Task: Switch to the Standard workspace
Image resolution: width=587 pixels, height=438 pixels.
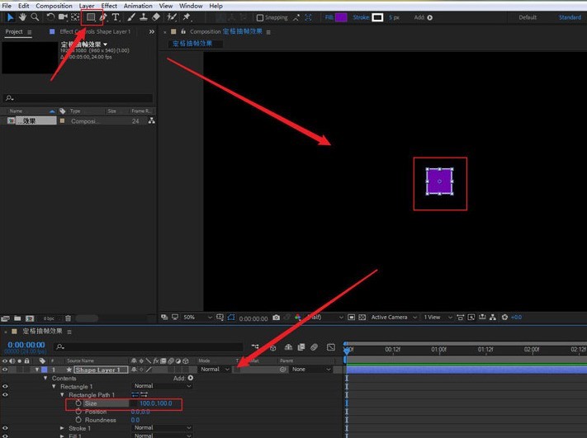Action: click(569, 17)
